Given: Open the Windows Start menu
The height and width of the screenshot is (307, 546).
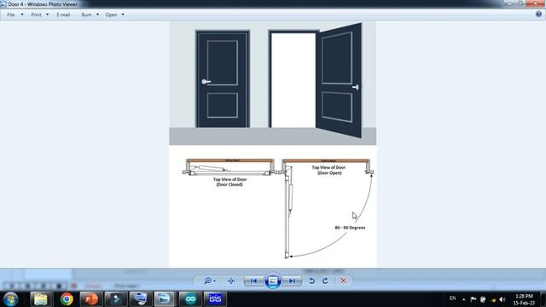Looking at the screenshot, I should pos(11,299).
